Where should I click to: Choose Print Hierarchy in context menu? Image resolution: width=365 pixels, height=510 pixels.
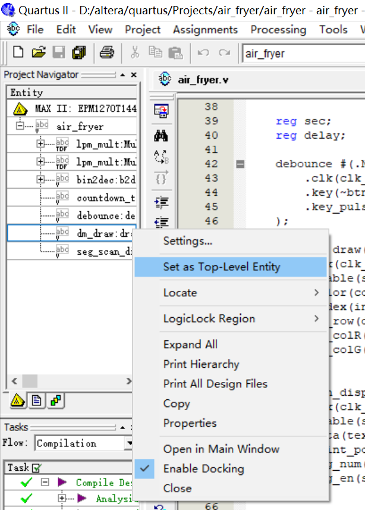[x=231, y=364]
